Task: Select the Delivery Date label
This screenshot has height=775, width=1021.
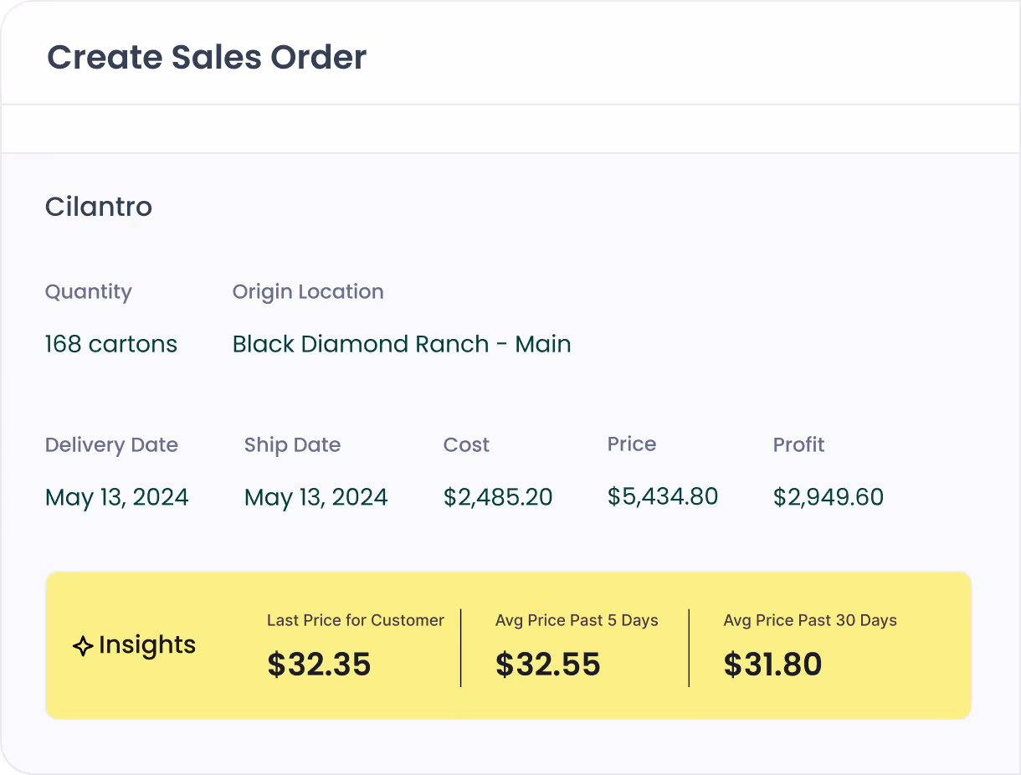Action: (111, 444)
